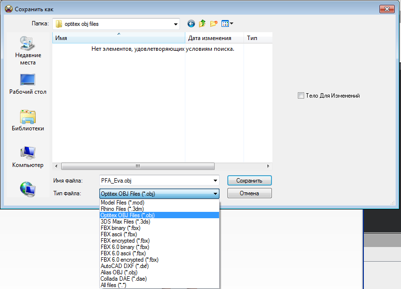
Task: Select 3DS Max Files (*.3ds) type
Action: (x=159, y=222)
